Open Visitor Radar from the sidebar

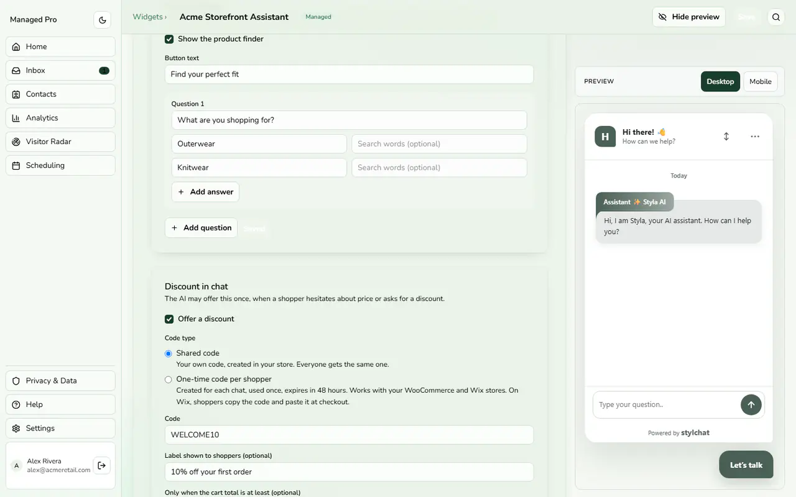(x=60, y=142)
